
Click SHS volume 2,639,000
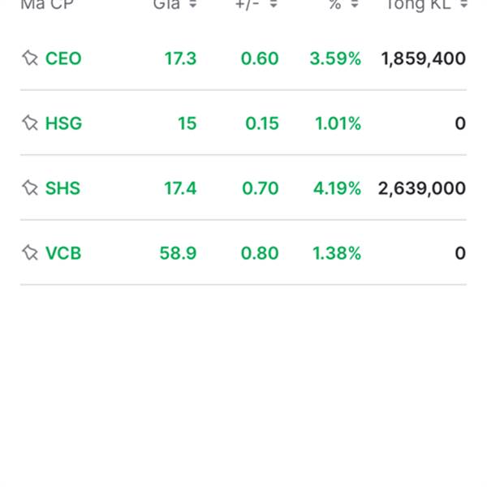(422, 188)
